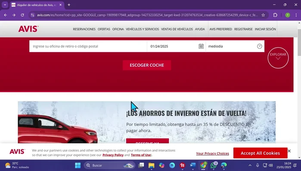Open Copilot from the taskbar
The image size is (301, 171).
point(161,165)
